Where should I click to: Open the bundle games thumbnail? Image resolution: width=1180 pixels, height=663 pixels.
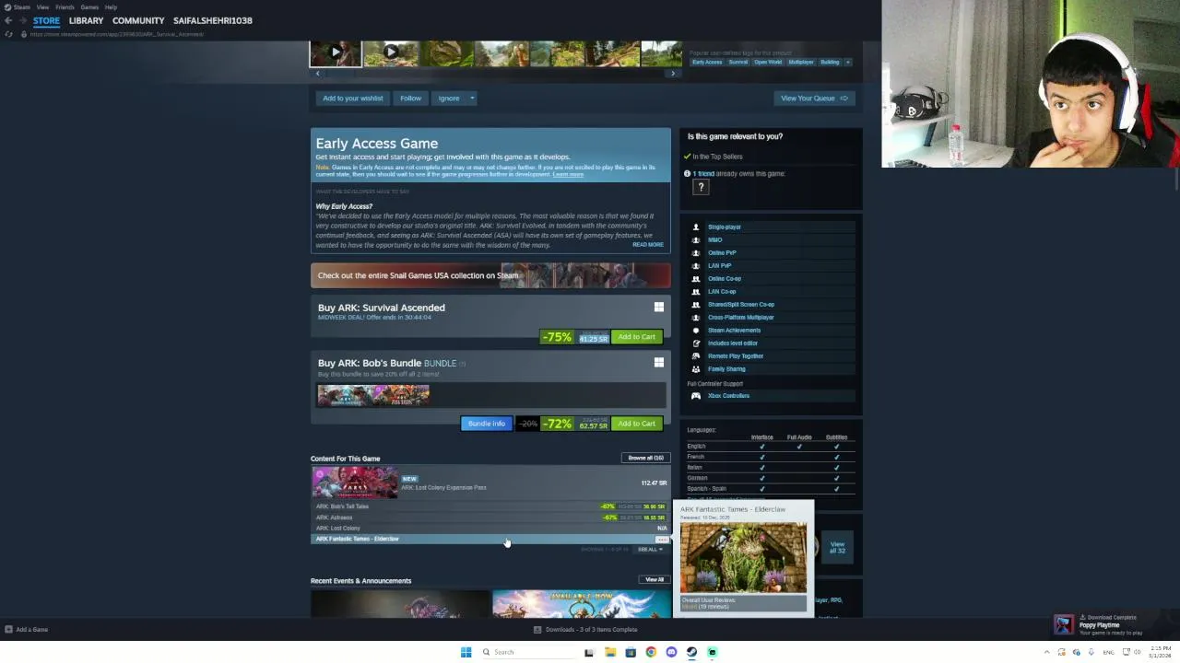[x=373, y=396]
